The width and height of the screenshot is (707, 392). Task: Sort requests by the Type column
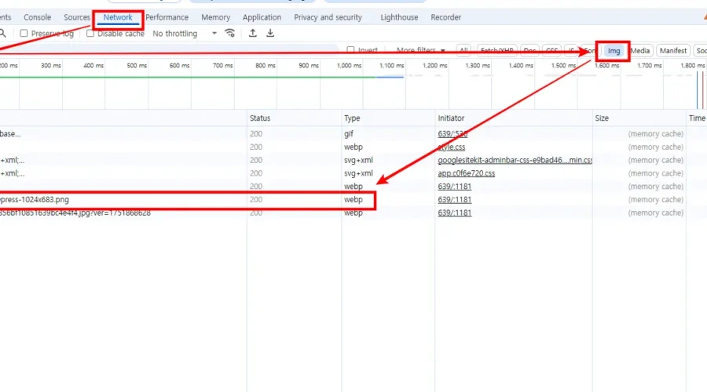[x=352, y=118]
